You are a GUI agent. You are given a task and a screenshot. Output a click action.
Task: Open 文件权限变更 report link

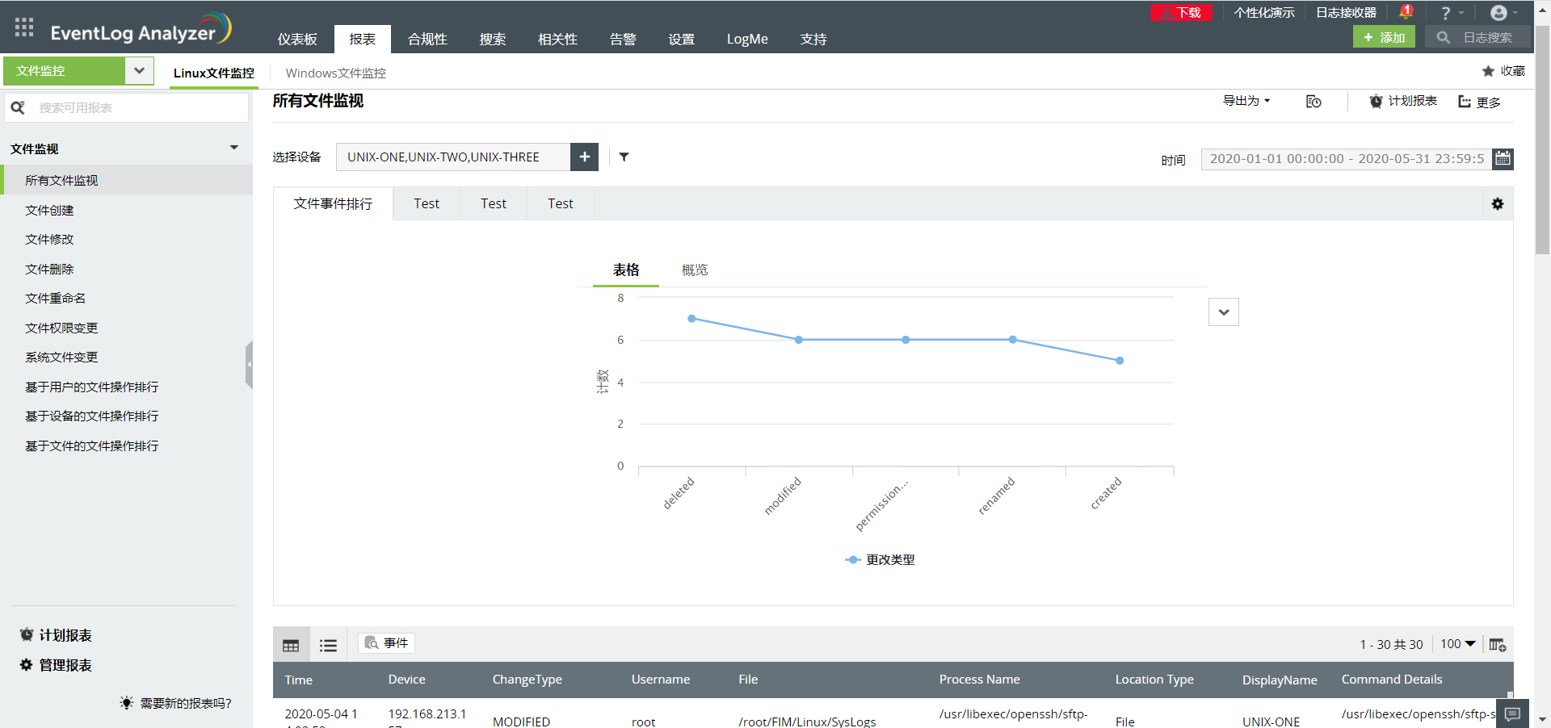[x=61, y=328]
